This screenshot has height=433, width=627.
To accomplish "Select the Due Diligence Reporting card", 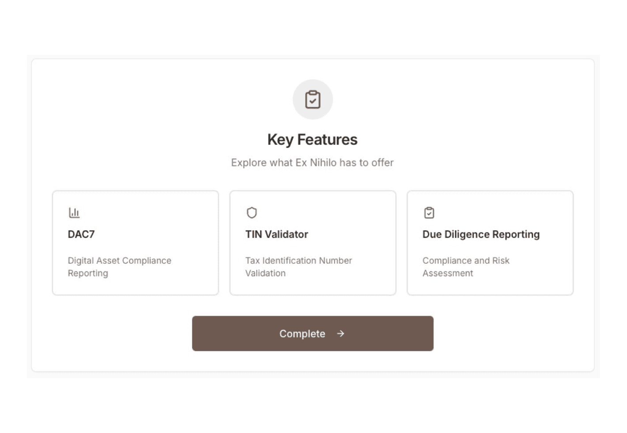I will [x=491, y=243].
